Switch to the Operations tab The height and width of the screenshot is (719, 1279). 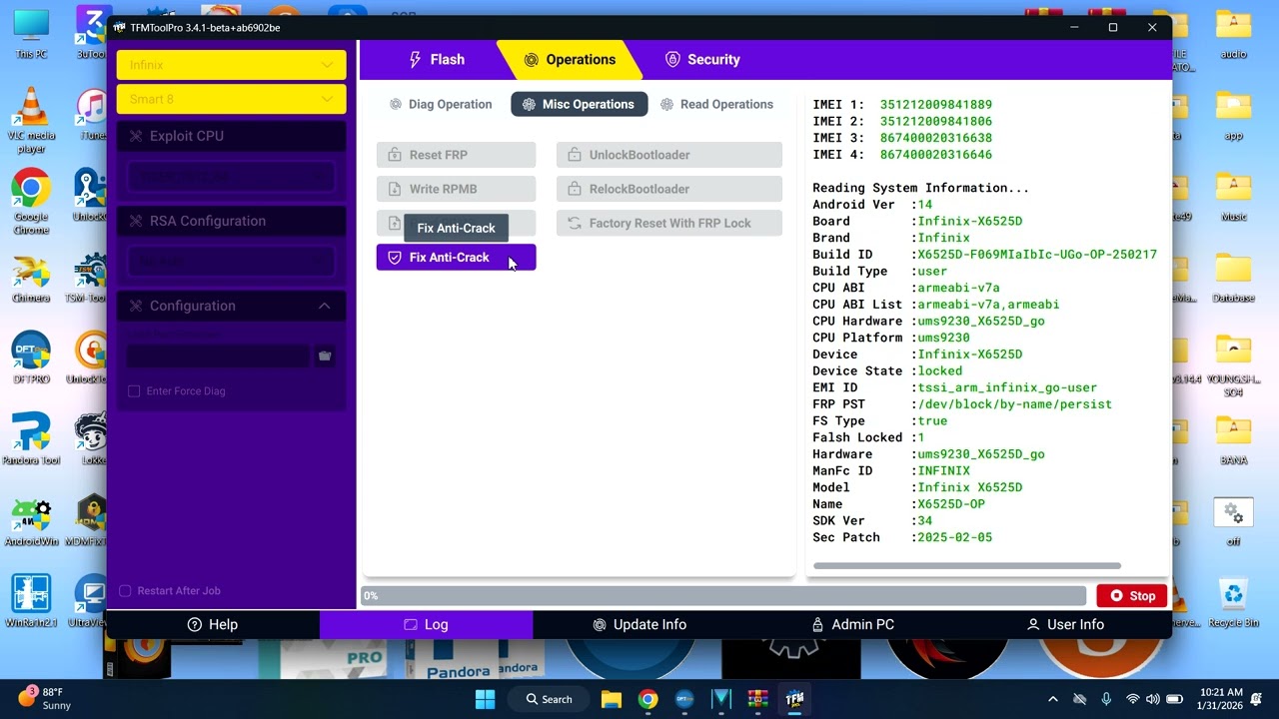pyautogui.click(x=570, y=60)
